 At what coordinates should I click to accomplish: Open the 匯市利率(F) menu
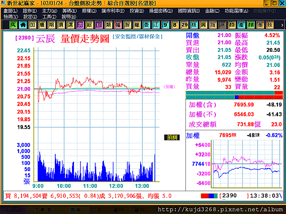pyautogui.click(x=113, y=11)
